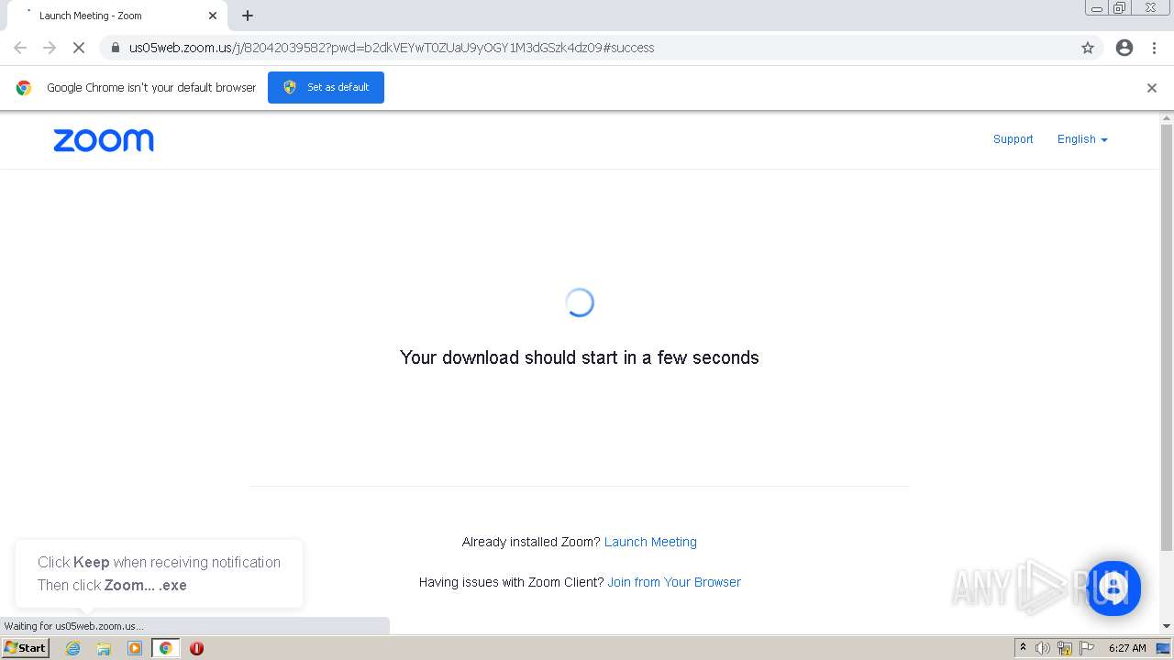The height and width of the screenshot is (660, 1174).
Task: Click the 6:27 AM system clock
Action: (x=1127, y=648)
